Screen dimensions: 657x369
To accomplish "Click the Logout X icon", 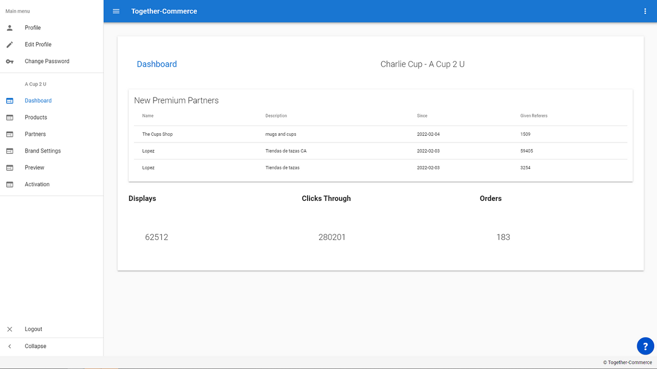I will 9,329.
